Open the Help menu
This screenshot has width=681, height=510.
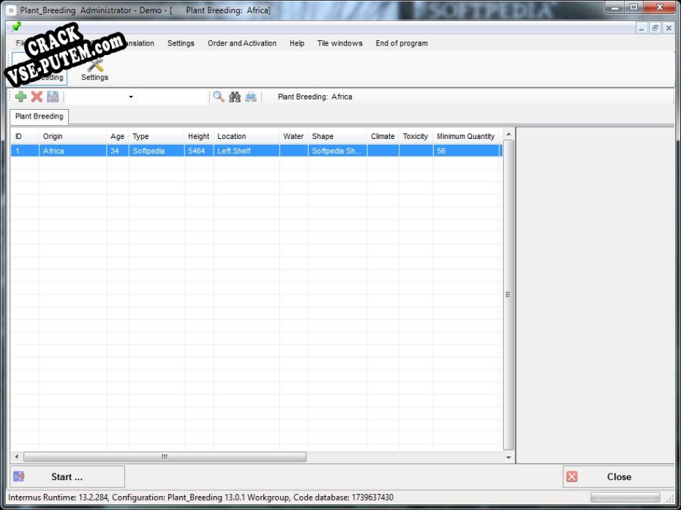pos(297,43)
